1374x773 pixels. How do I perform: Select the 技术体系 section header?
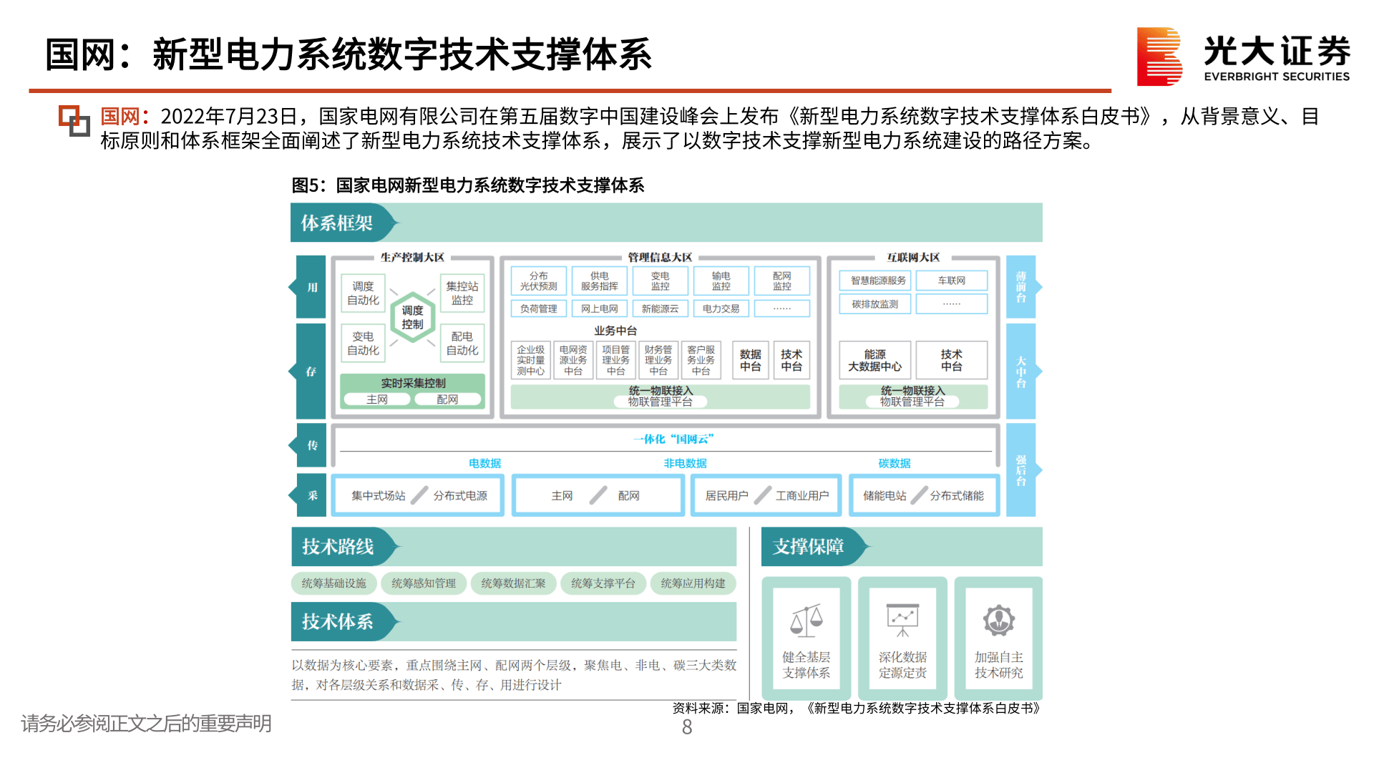345,621
